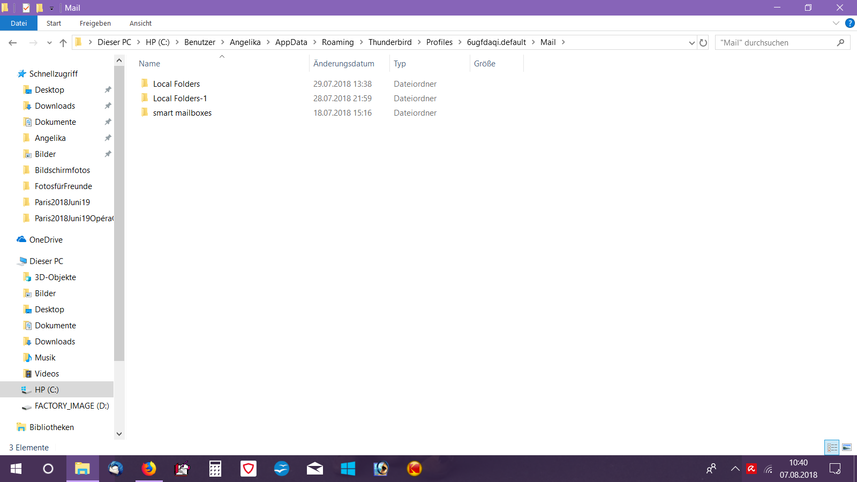Open the red shield security app
This screenshot has width=857, height=482.
tap(249, 469)
